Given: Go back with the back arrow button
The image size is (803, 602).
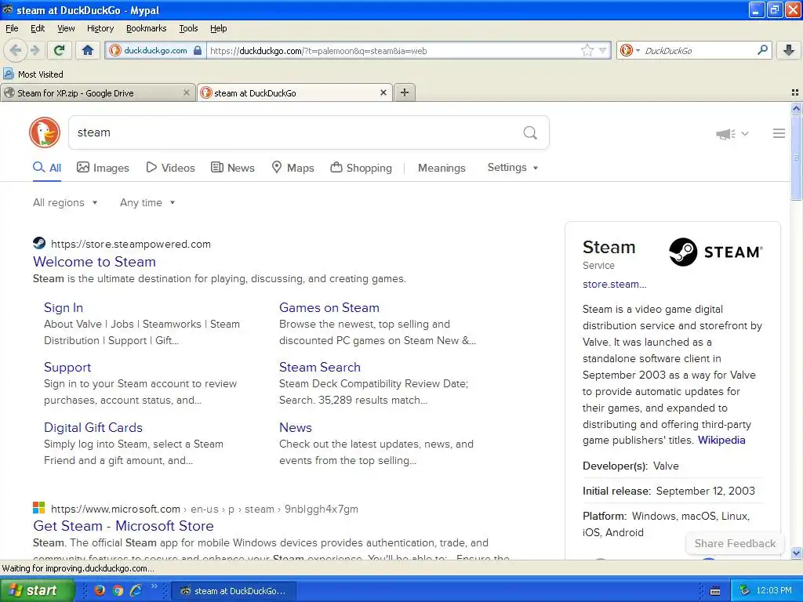Looking at the screenshot, I should click(x=15, y=50).
